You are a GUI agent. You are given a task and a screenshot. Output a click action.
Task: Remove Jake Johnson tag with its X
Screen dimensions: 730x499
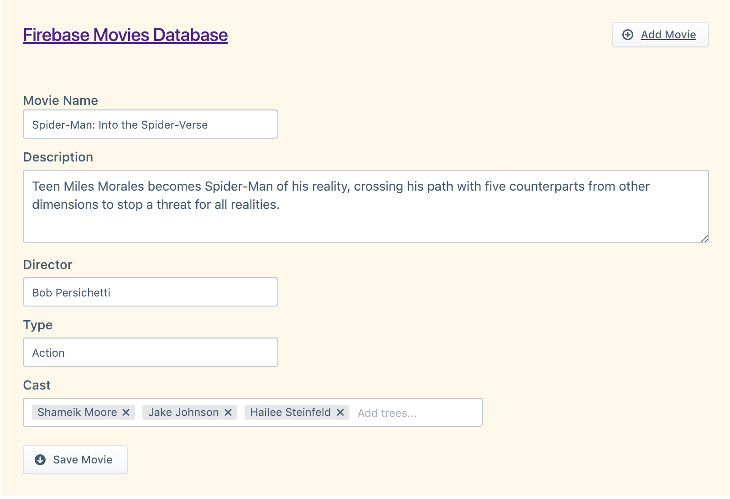tap(228, 412)
